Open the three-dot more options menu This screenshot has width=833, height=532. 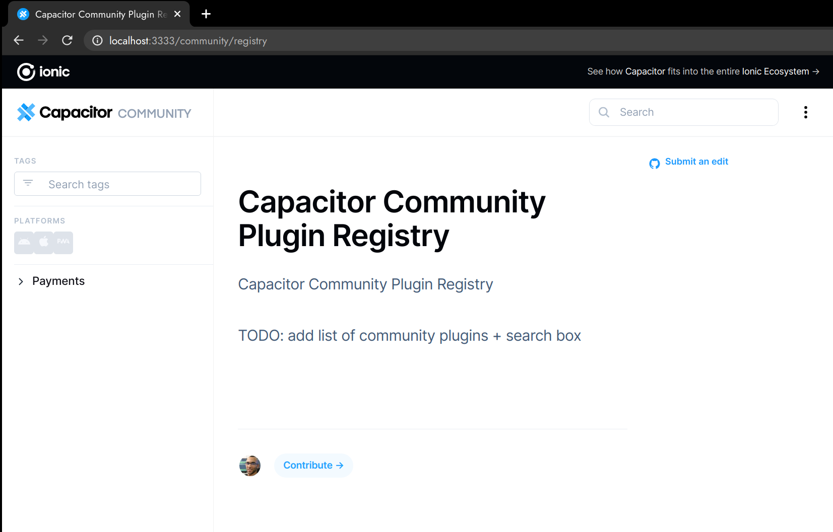(806, 112)
